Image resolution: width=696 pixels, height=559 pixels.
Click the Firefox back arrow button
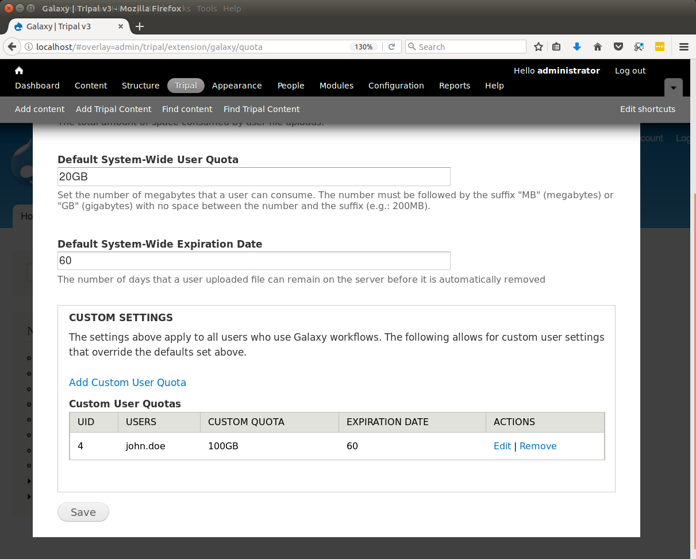11,47
